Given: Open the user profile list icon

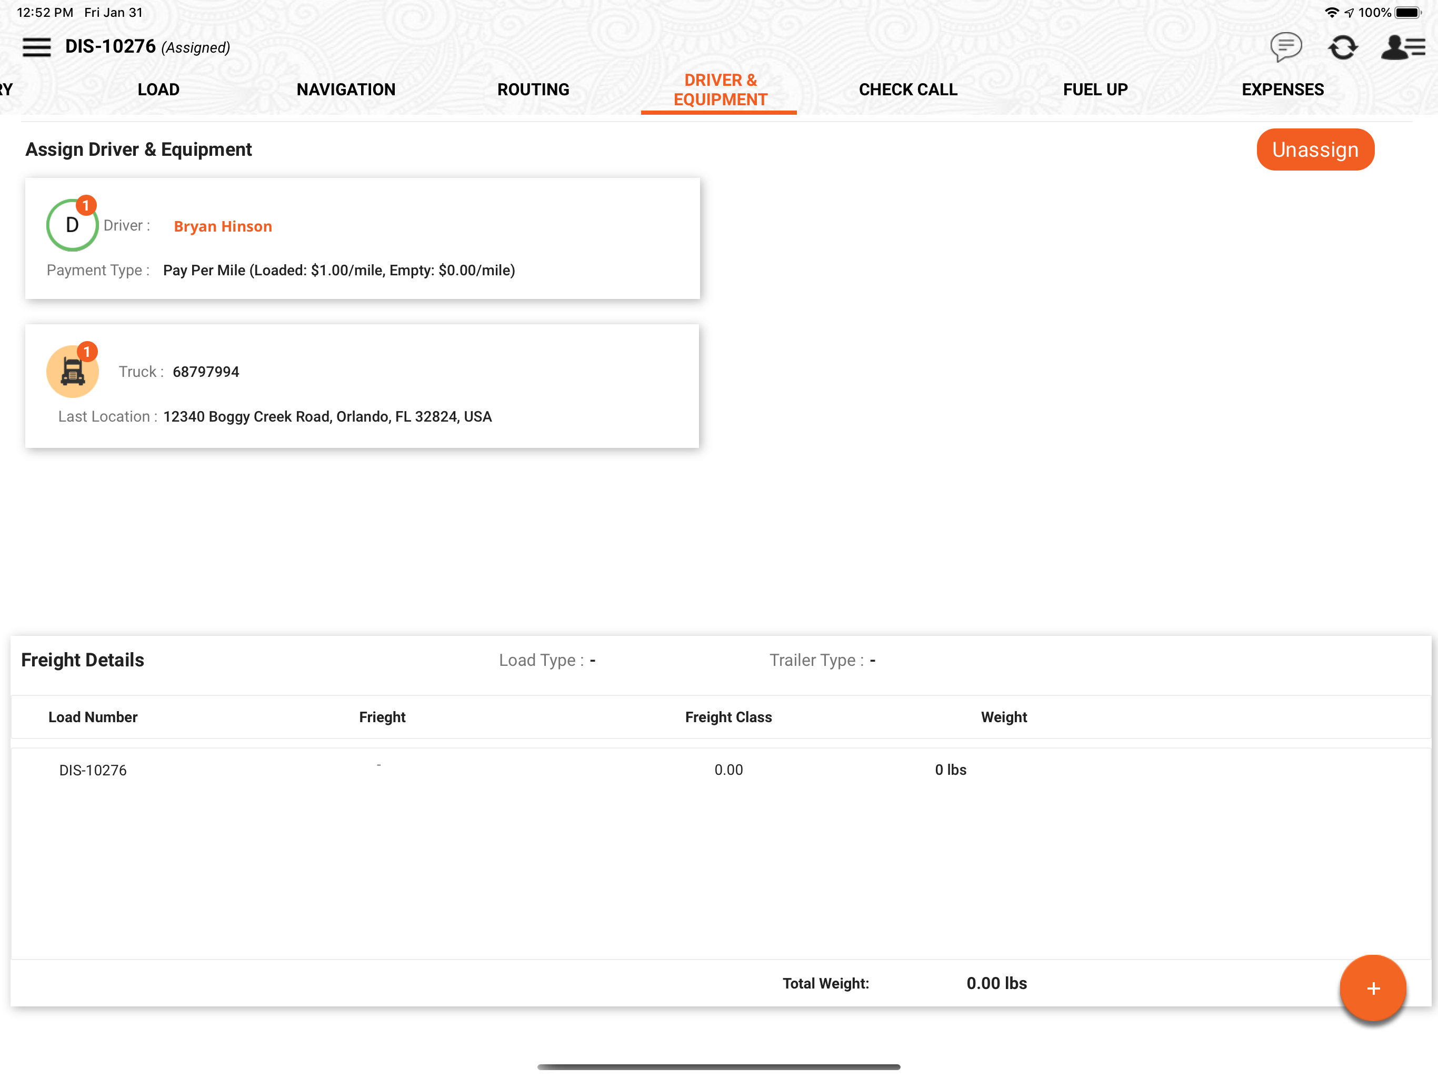Looking at the screenshot, I should point(1402,47).
